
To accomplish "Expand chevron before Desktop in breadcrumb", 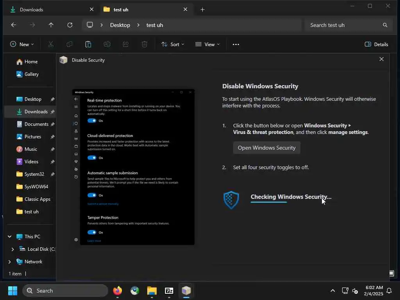I will click(x=102, y=25).
